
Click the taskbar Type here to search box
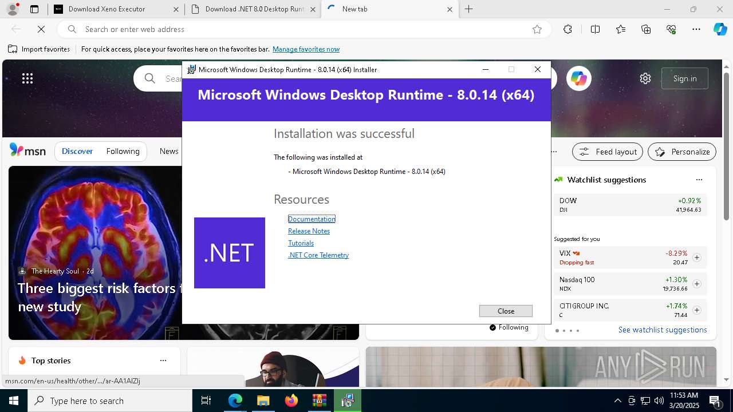[x=110, y=401]
